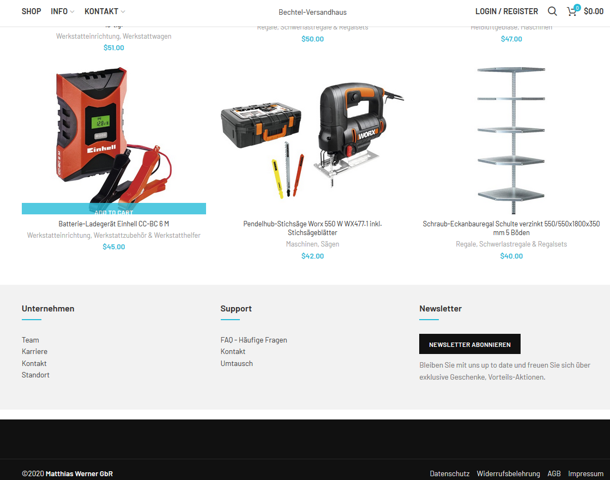Open AGB link
This screenshot has width=610, height=480.
pyautogui.click(x=554, y=474)
